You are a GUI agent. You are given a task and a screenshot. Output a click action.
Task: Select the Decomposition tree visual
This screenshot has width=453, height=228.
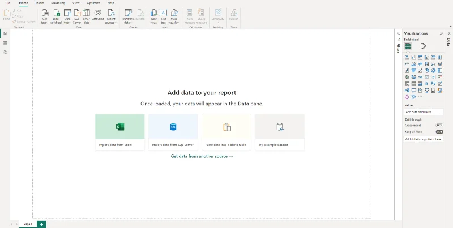click(407, 91)
